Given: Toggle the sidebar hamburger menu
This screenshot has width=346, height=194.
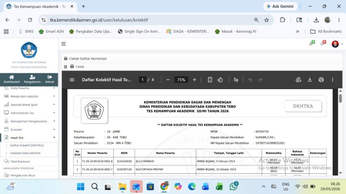Looking at the screenshot, I should 64,44.
